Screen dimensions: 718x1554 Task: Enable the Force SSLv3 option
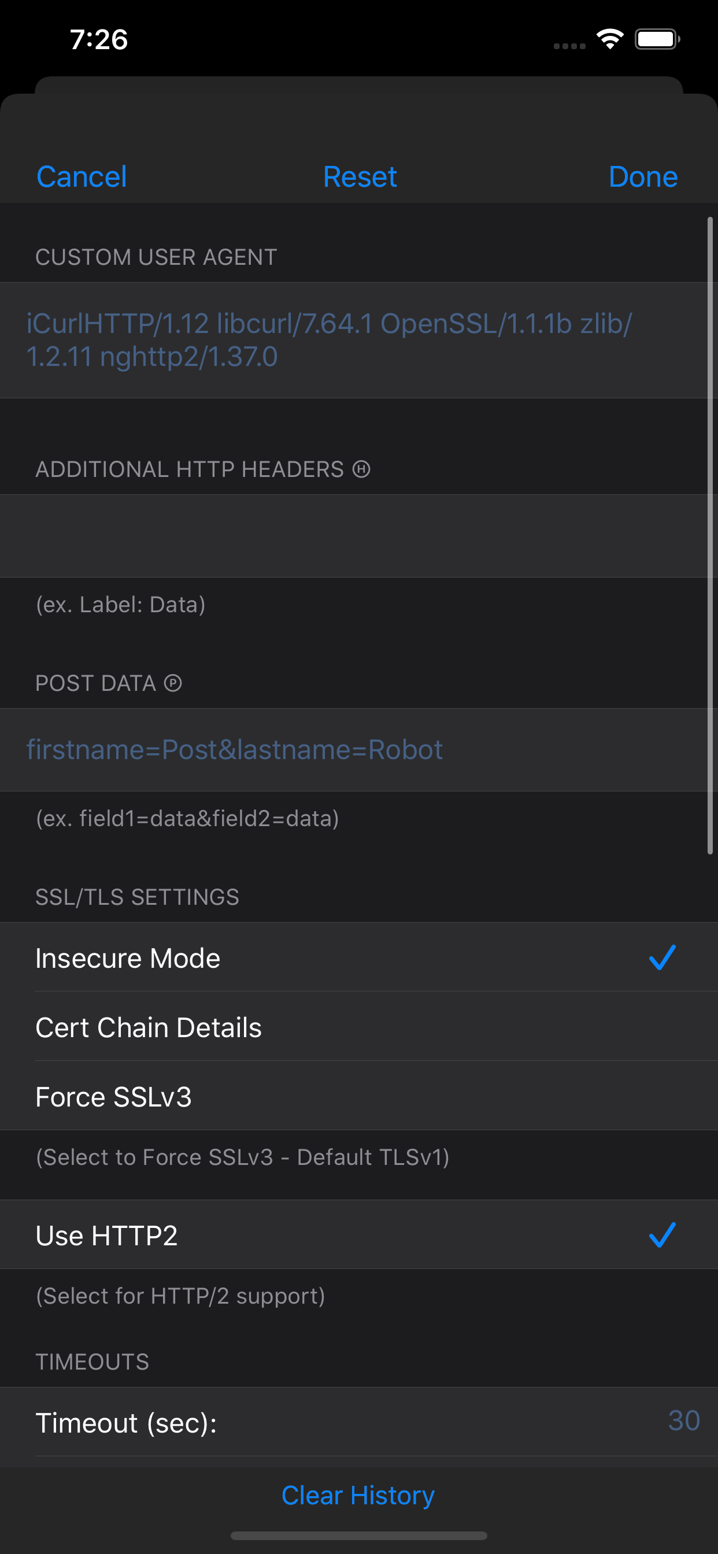(x=359, y=1096)
